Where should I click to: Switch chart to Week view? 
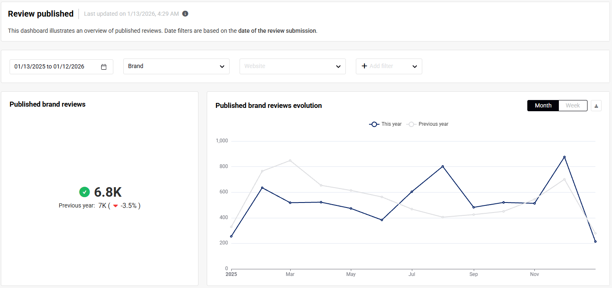click(x=573, y=106)
